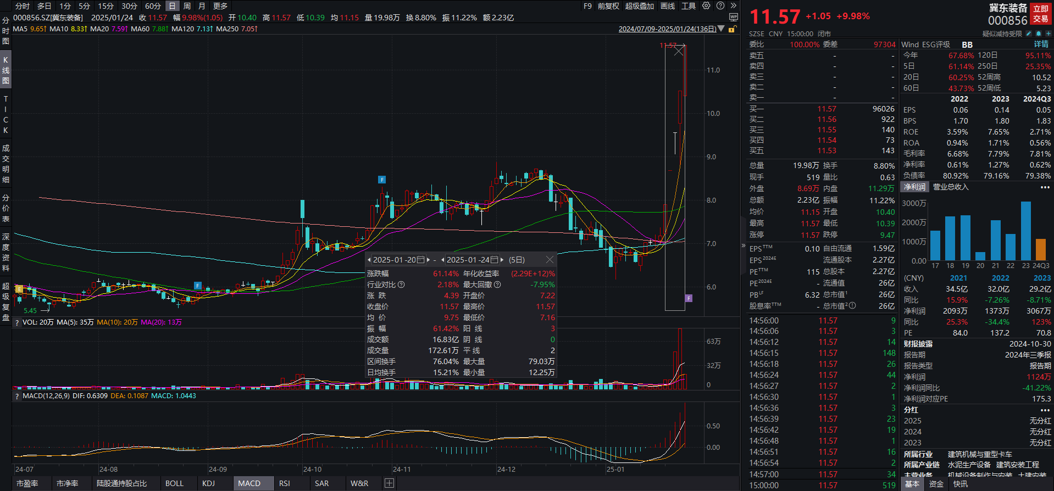Select 营业总收入 chart tab

pyautogui.click(x=951, y=187)
